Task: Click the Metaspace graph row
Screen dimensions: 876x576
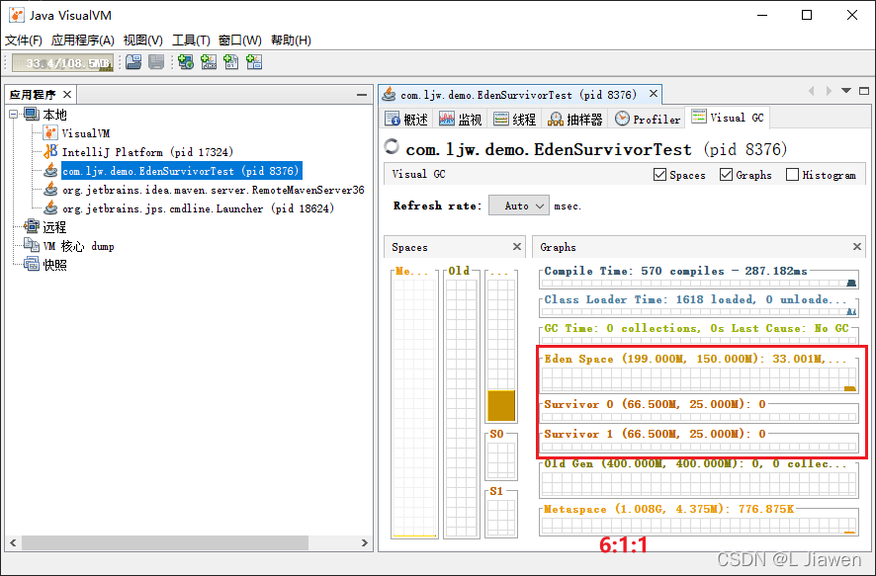Action: 698,521
